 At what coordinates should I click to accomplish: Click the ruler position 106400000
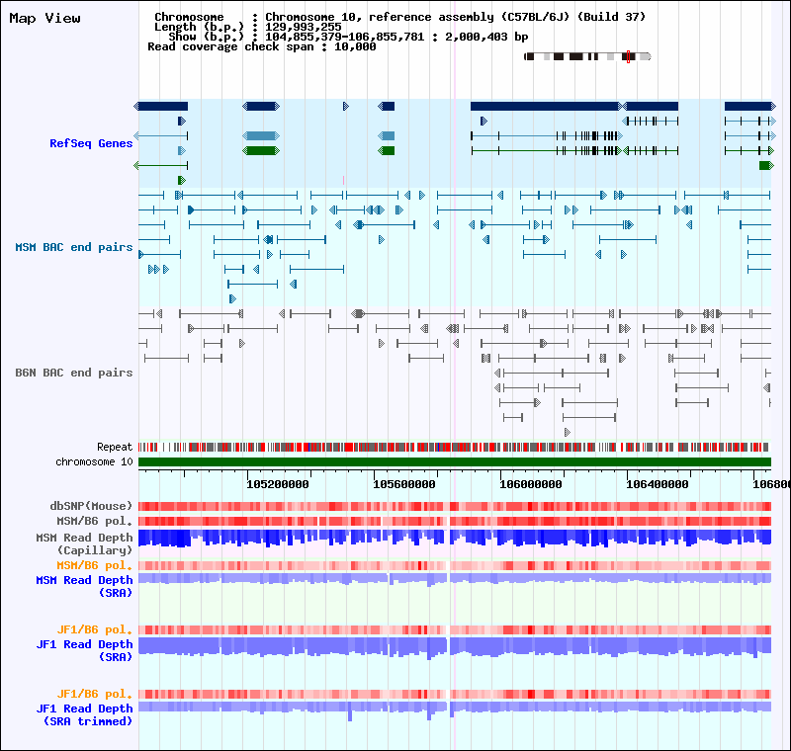(658, 484)
